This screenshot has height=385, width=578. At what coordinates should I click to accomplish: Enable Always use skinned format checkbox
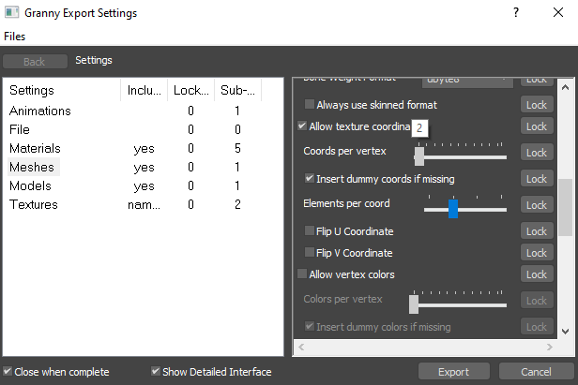(x=311, y=105)
